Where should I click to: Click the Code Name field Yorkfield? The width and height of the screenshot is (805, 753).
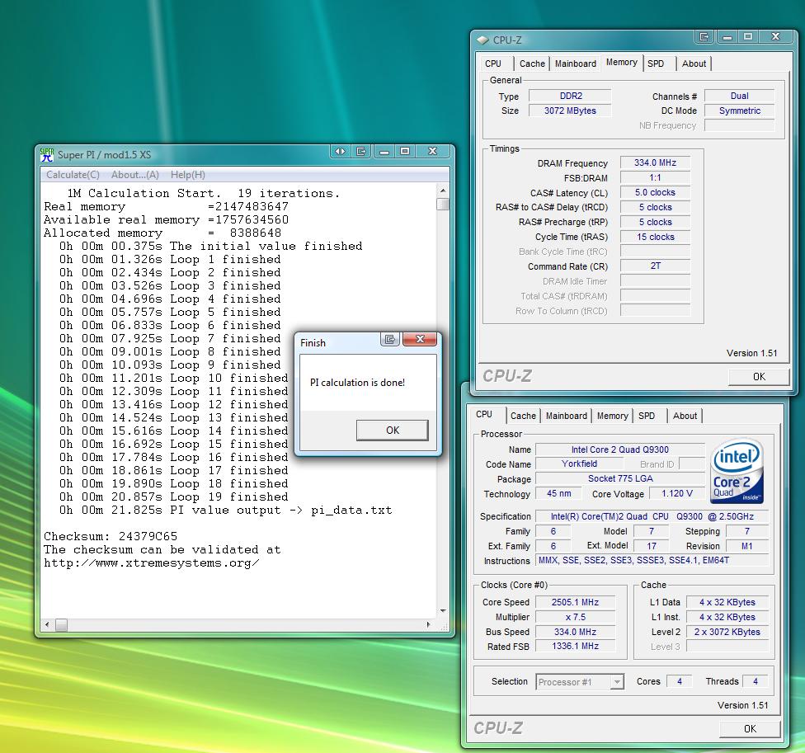(579, 464)
